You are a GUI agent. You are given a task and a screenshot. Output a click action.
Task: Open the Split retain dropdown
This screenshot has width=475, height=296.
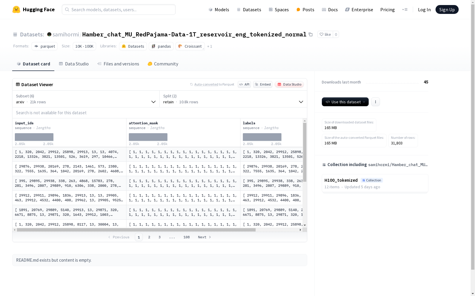(x=233, y=99)
